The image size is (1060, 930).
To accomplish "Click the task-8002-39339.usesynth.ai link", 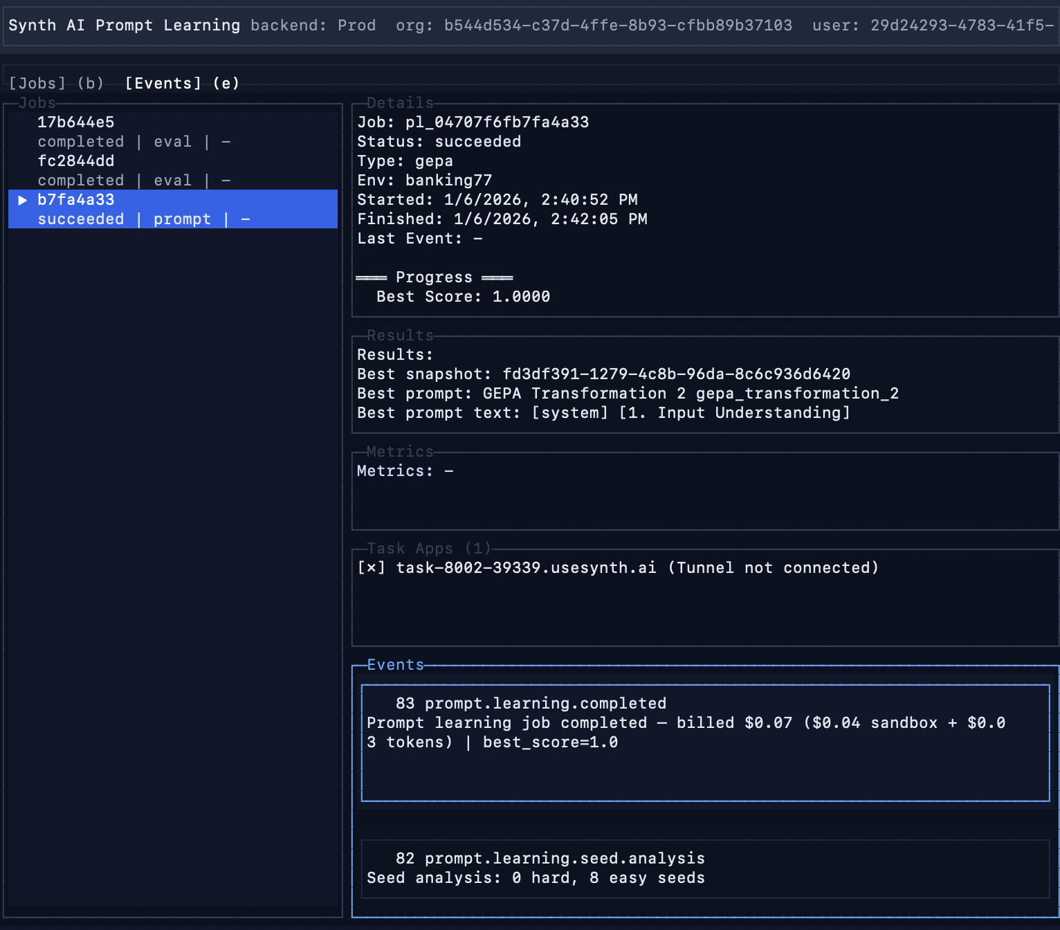I will (x=525, y=567).
